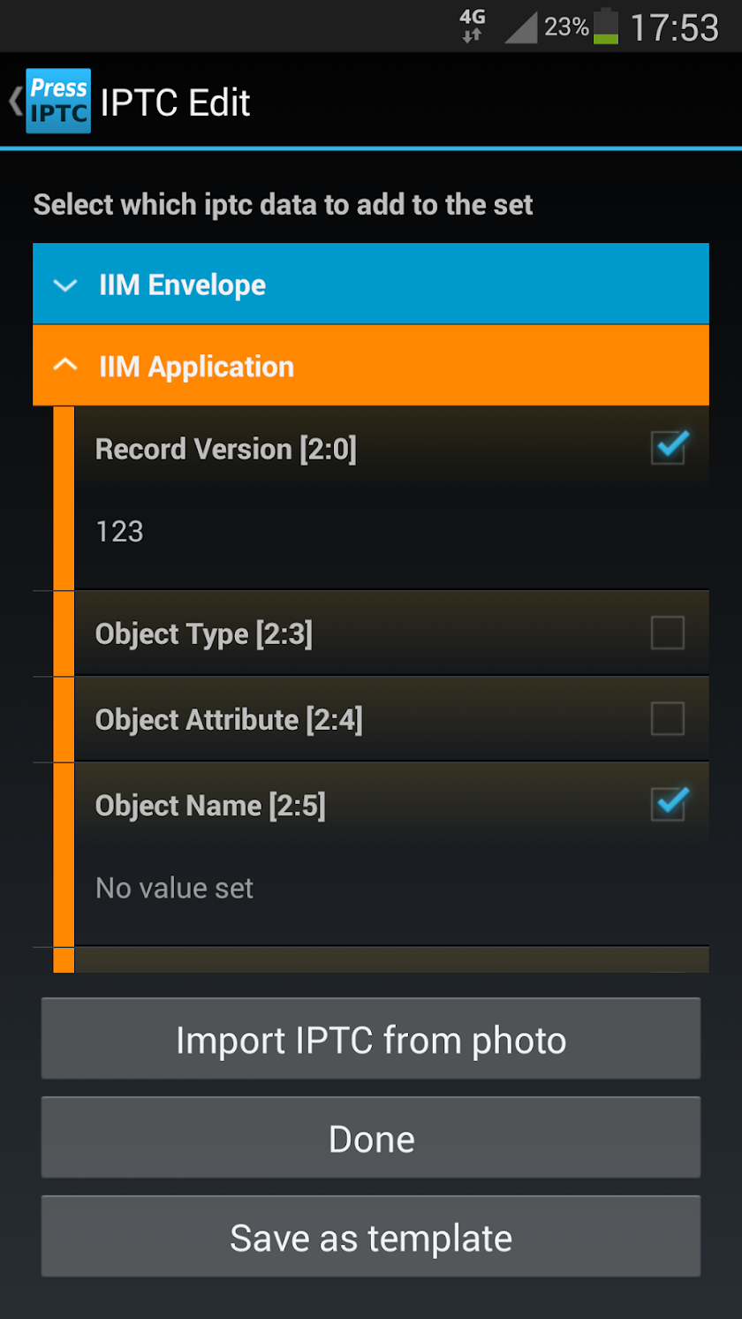
Task: Expand the IIM Envelope section chevron
Action: click(x=64, y=284)
